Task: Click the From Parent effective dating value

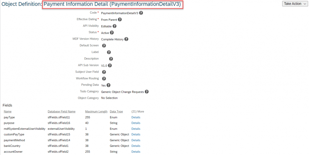Action: point(109,20)
